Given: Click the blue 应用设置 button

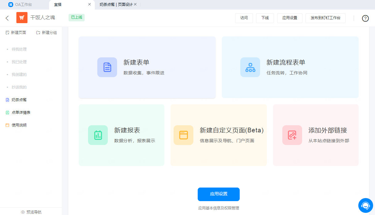Looking at the screenshot, I should [218, 194].
